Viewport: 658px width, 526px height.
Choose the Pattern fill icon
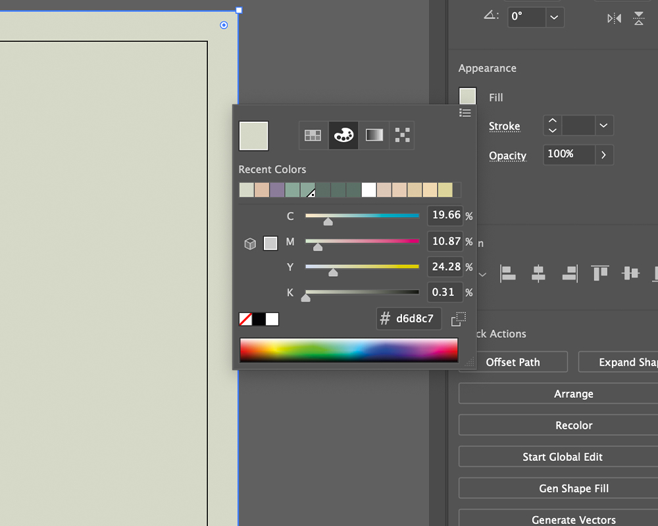coord(403,135)
